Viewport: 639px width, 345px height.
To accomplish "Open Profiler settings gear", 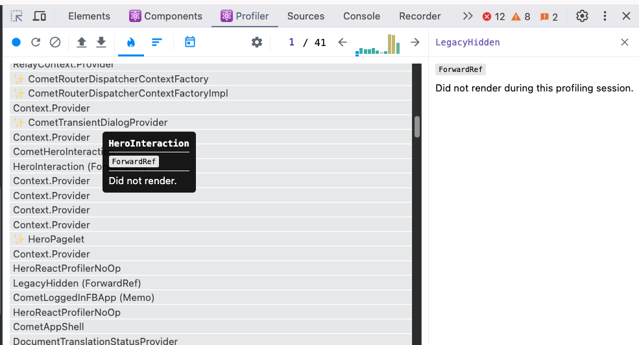I will [257, 42].
